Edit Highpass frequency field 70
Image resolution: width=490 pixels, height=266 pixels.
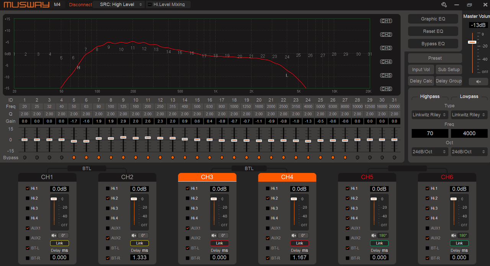430,133
